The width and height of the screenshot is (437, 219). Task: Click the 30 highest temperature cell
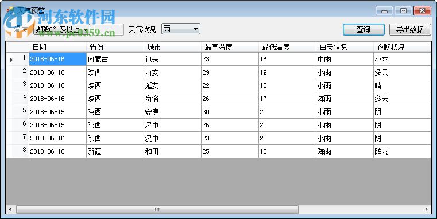[x=230, y=112]
